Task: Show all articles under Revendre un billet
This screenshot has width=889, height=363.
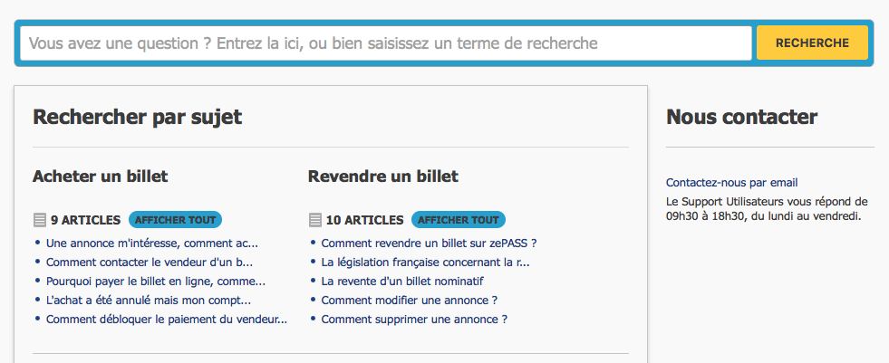Action: click(x=459, y=220)
